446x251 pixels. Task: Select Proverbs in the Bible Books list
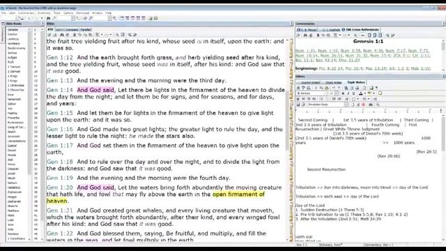(x=14, y=118)
